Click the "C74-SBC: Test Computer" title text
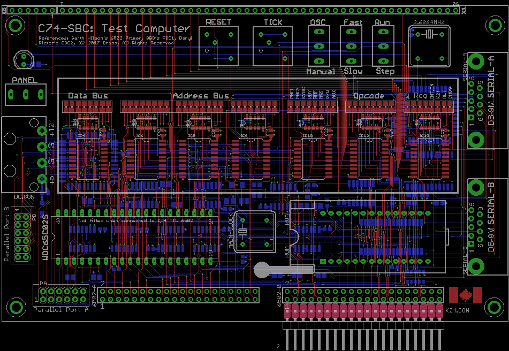509x351 pixels. point(113,29)
